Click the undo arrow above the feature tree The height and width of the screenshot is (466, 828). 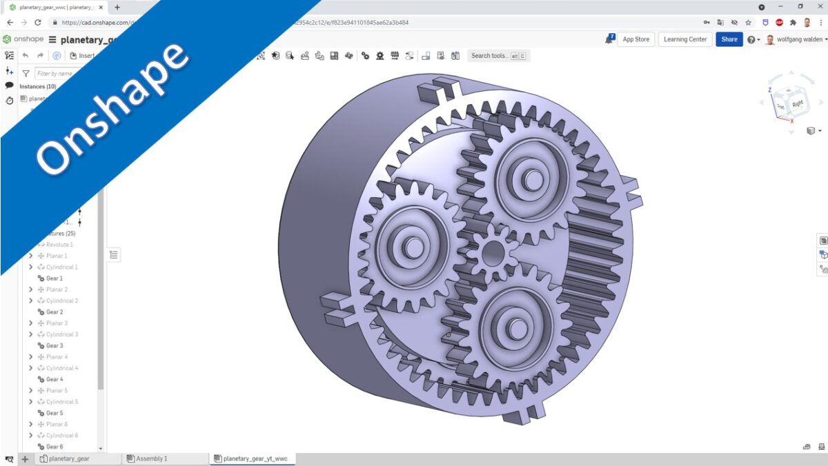pyautogui.click(x=25, y=55)
